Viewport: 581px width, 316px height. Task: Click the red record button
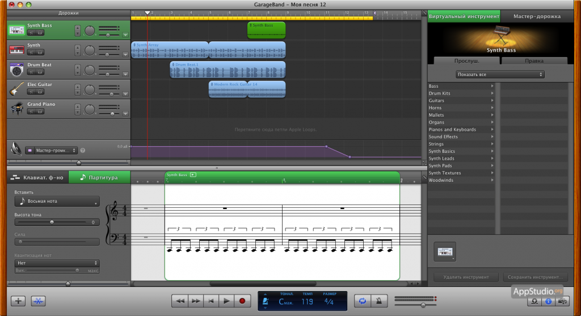coord(242,301)
